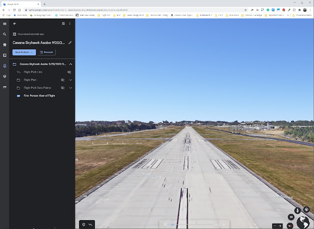Reload the page in browser
This screenshot has width=314, height=229.
14,10
